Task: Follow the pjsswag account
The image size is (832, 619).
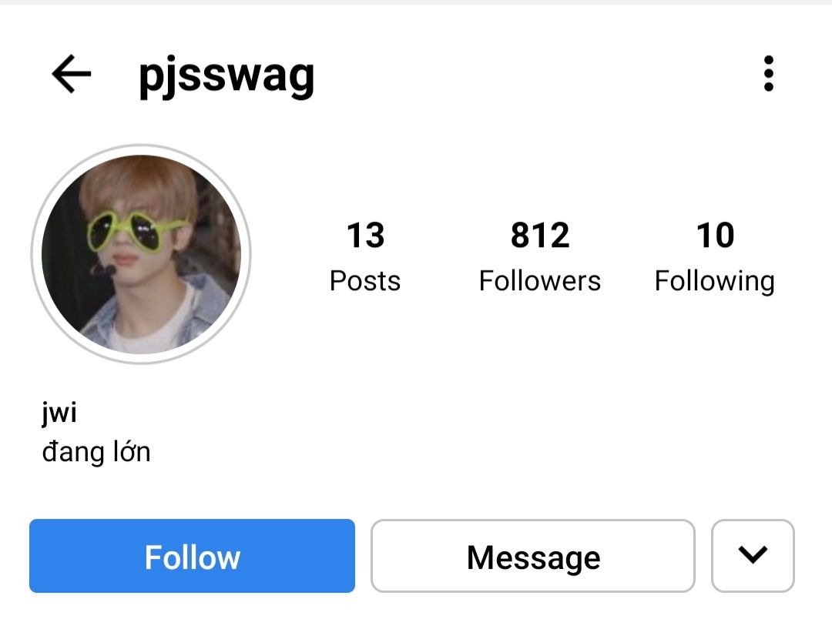Action: pos(192,556)
